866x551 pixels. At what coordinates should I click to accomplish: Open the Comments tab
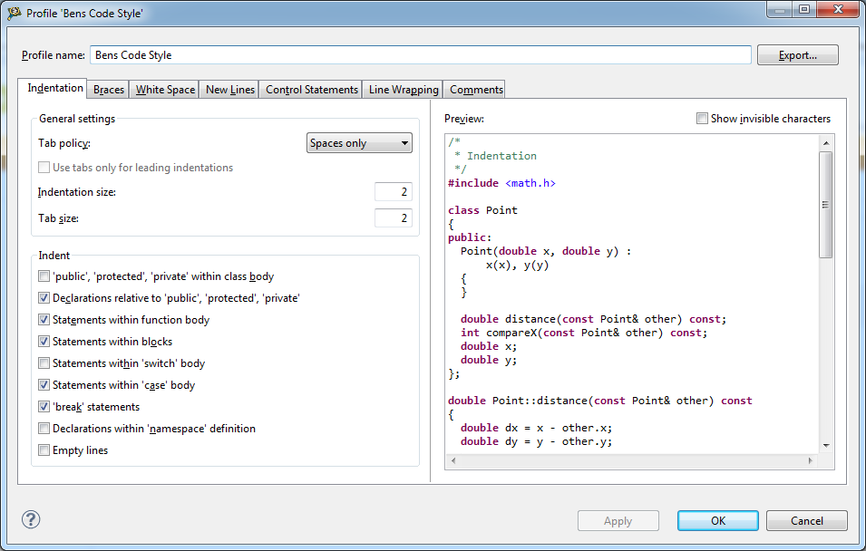coord(476,90)
